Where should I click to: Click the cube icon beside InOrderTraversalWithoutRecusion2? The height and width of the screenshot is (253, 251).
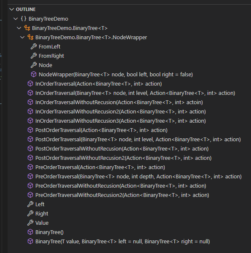[30, 111]
